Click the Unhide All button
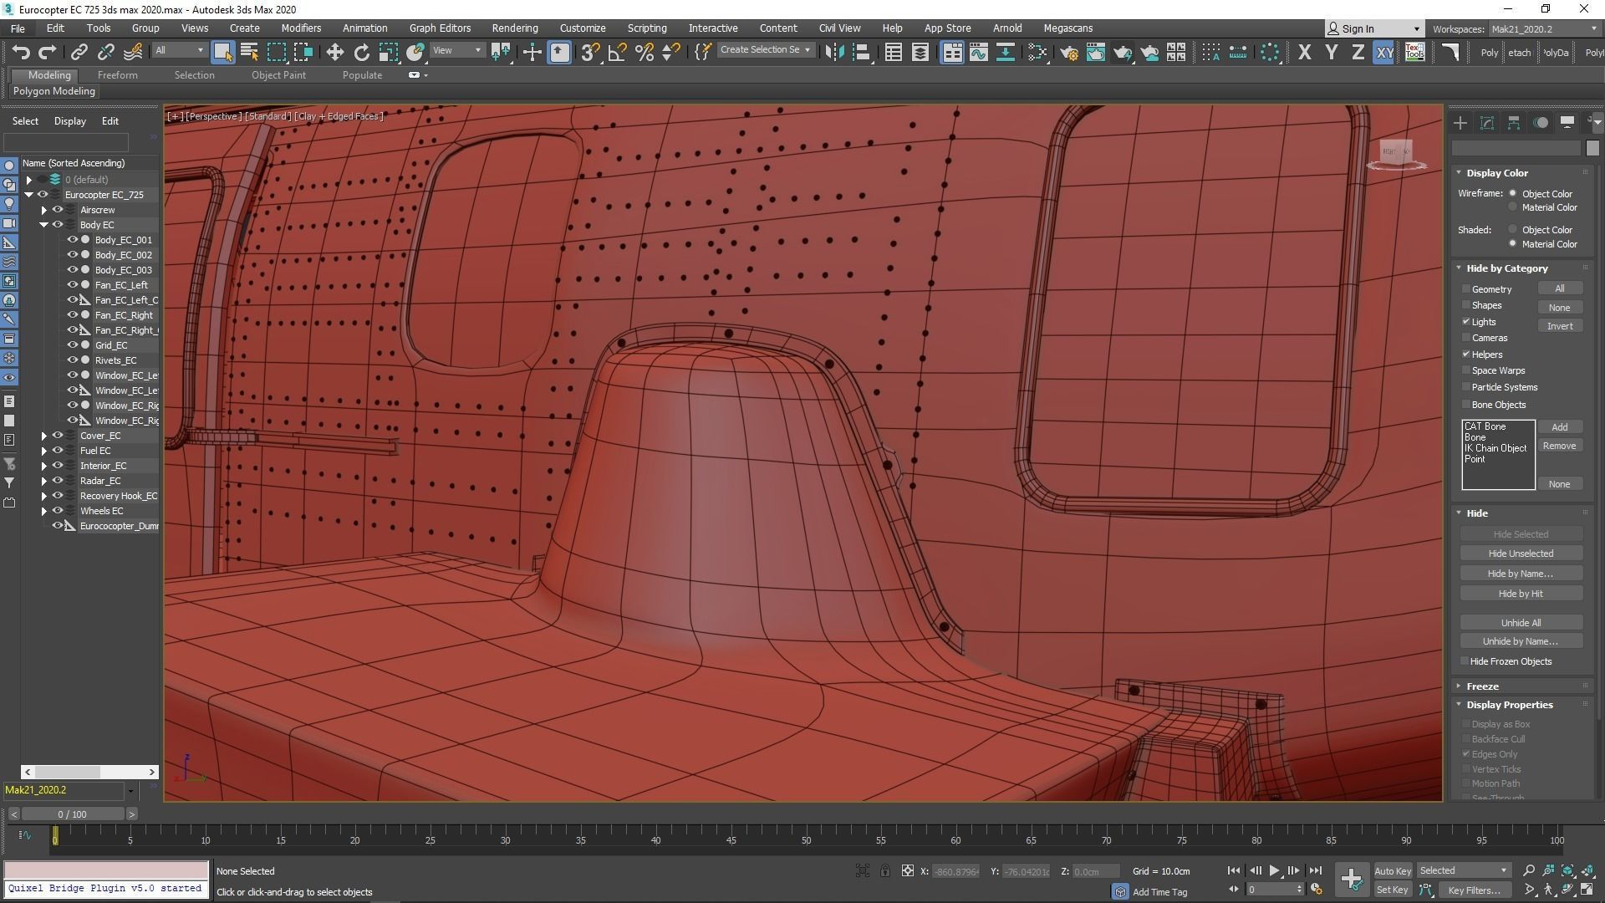The height and width of the screenshot is (903, 1605). pyautogui.click(x=1520, y=623)
